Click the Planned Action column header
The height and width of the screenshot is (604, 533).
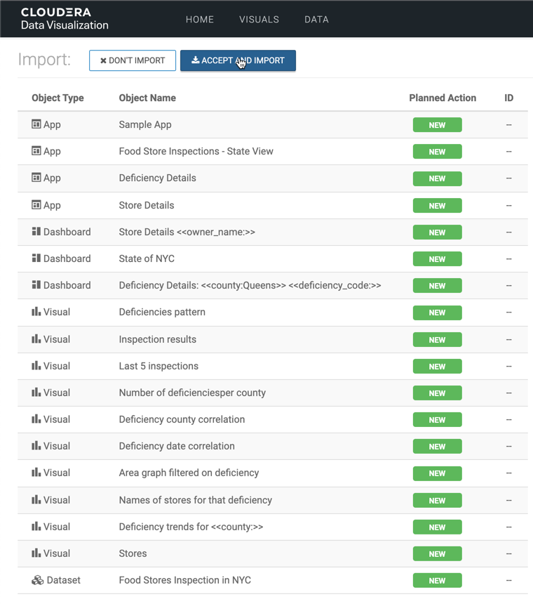pyautogui.click(x=442, y=98)
